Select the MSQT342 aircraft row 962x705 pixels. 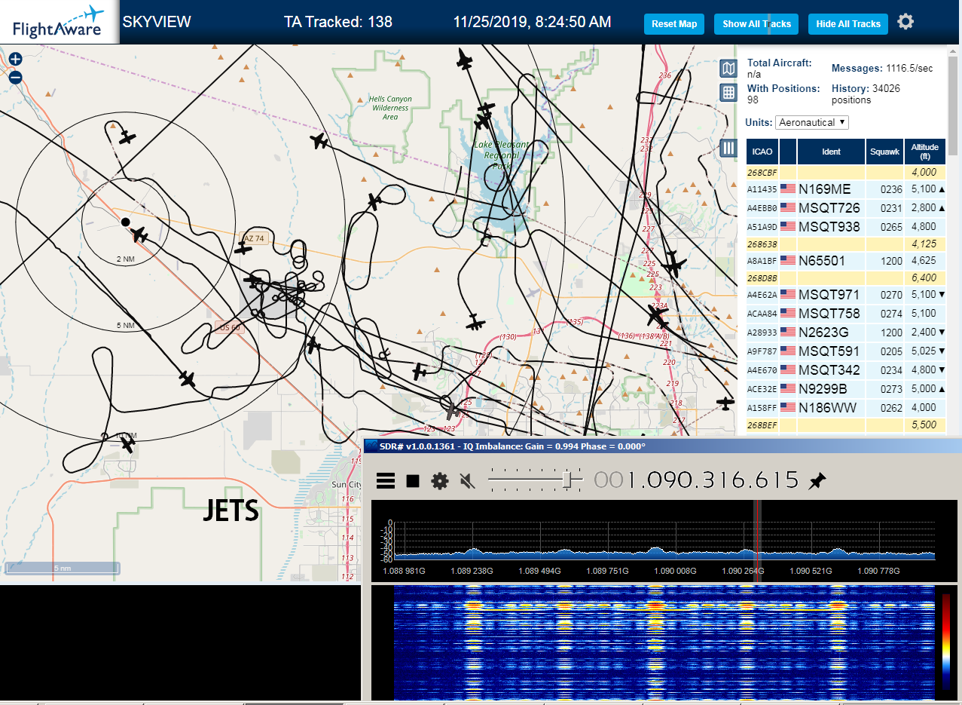(845, 370)
